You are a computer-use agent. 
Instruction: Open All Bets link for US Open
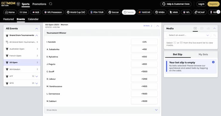(x=148, y=26)
